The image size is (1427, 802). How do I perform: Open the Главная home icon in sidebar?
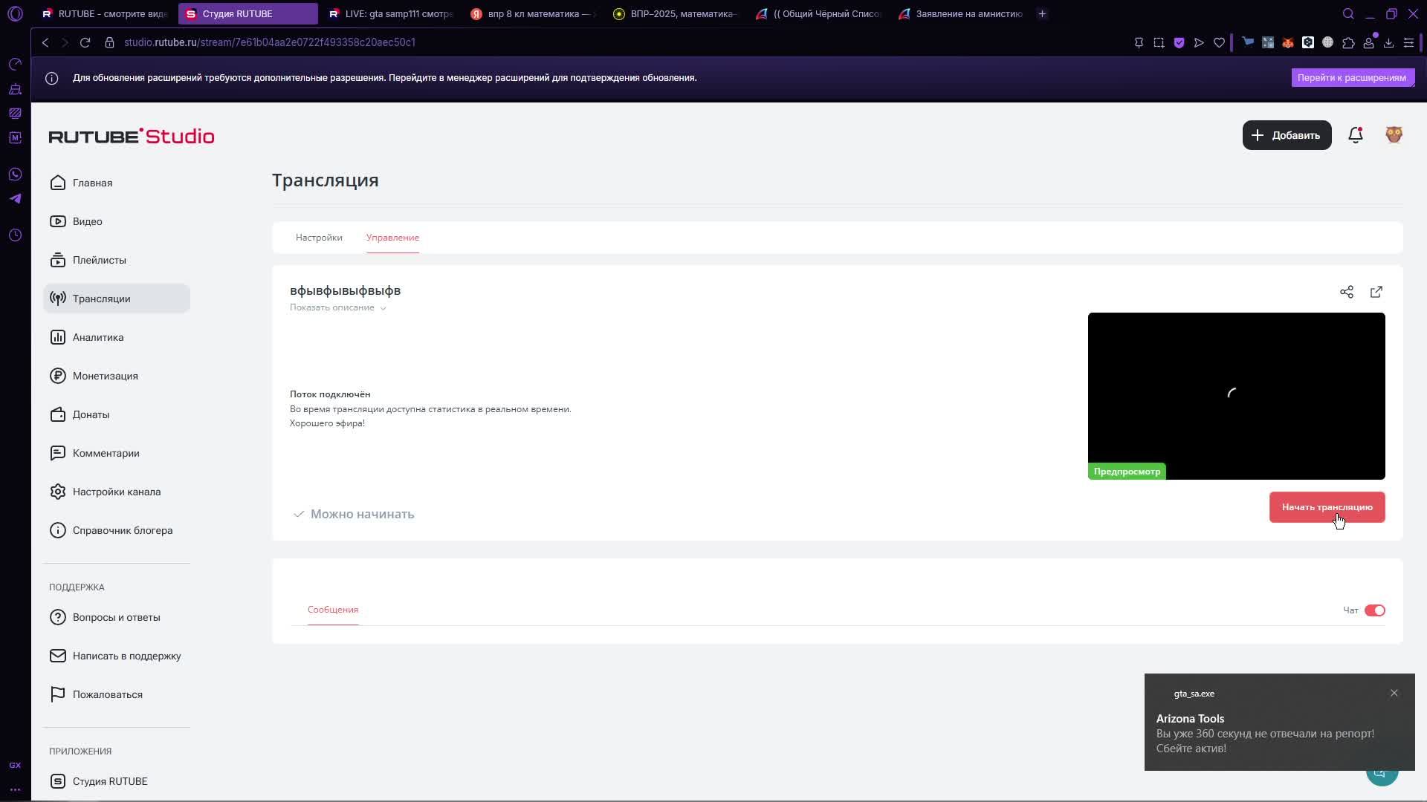tap(58, 183)
